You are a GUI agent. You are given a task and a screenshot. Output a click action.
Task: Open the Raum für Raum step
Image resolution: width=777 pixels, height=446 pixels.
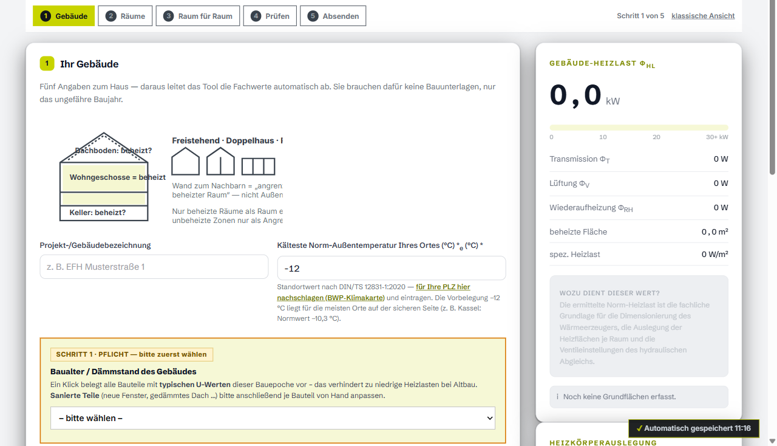(198, 16)
